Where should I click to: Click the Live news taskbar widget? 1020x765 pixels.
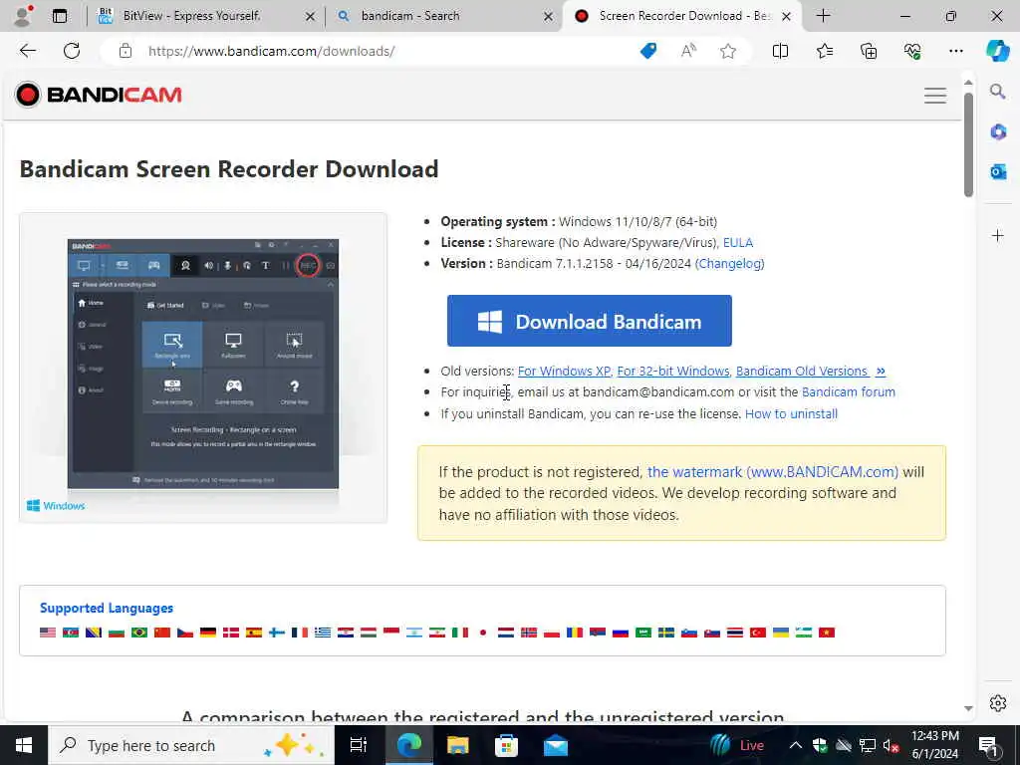[x=736, y=745]
